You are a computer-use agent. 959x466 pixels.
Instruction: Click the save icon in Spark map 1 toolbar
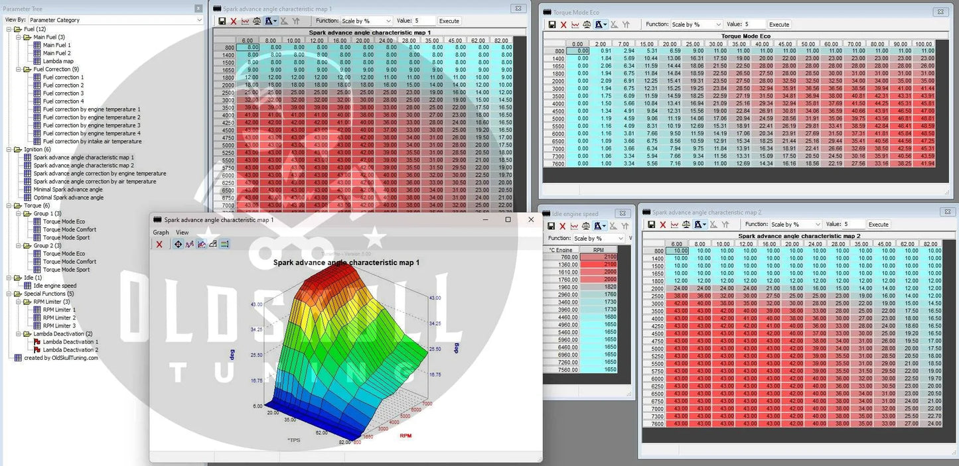tap(222, 21)
